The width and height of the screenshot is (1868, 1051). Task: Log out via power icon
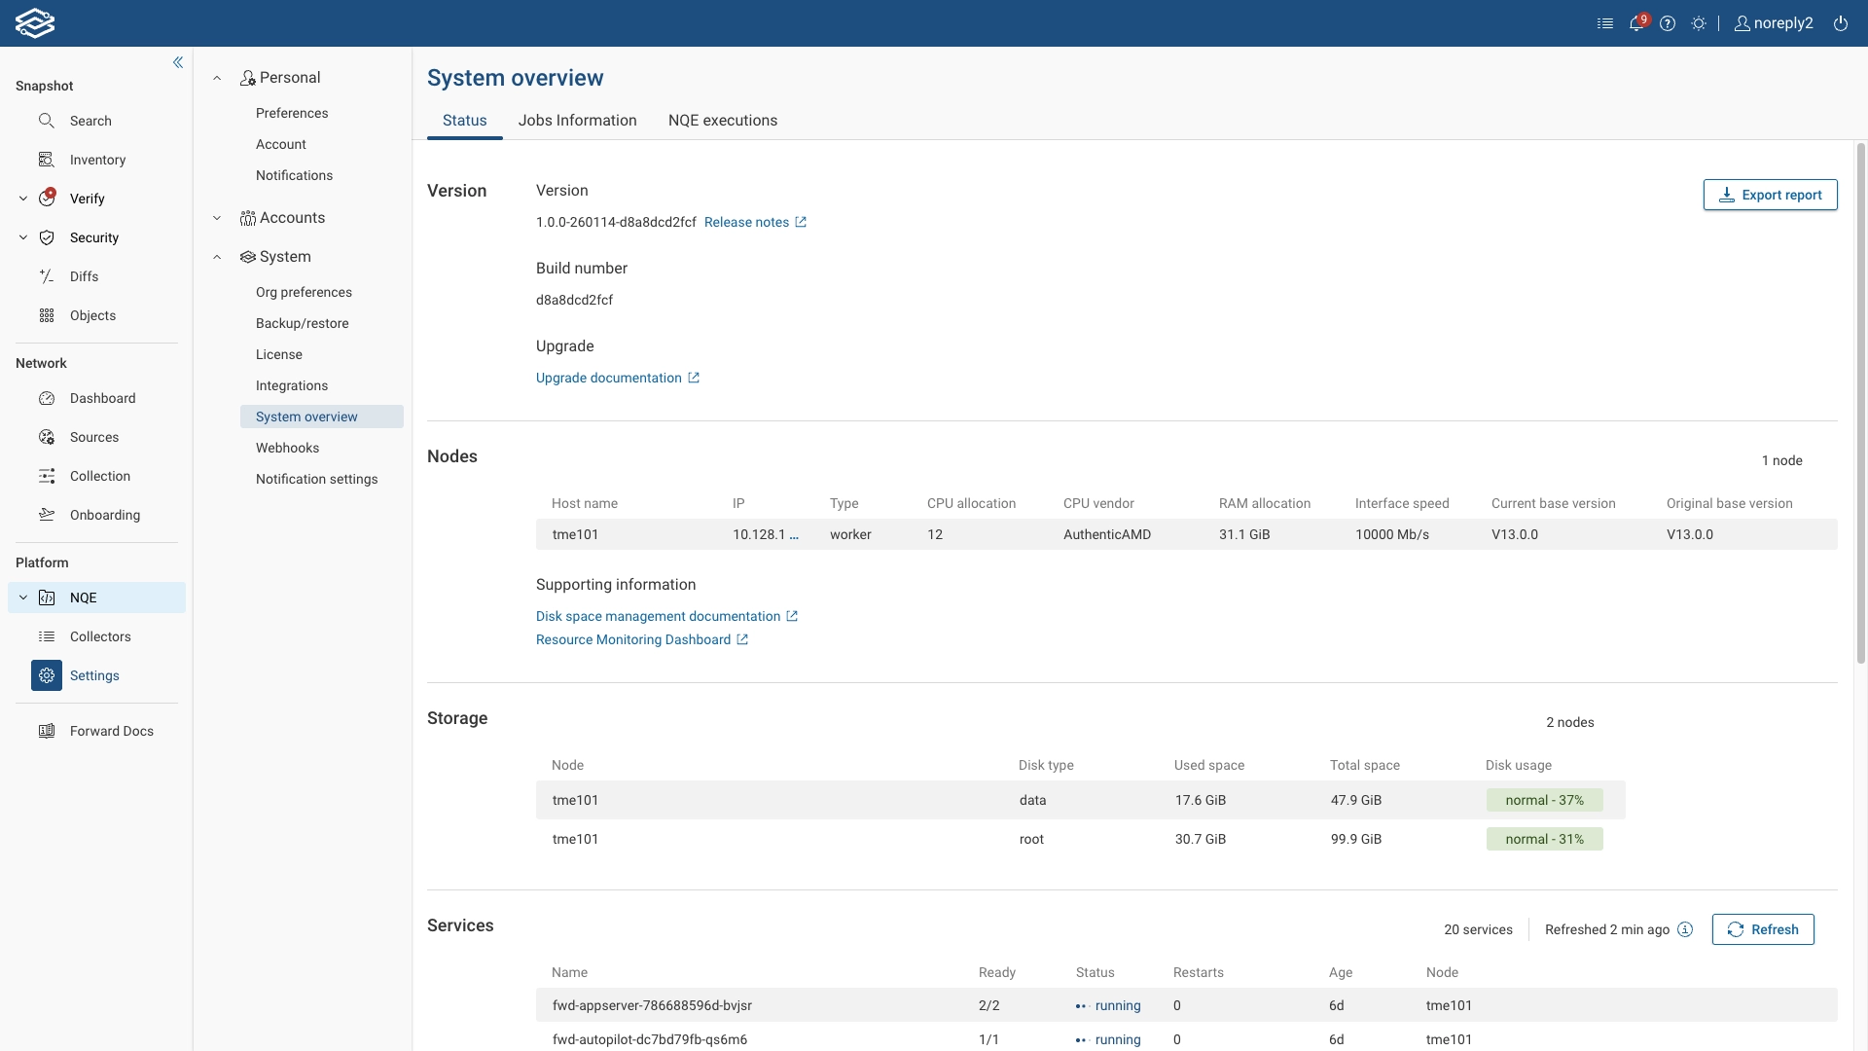point(1840,23)
